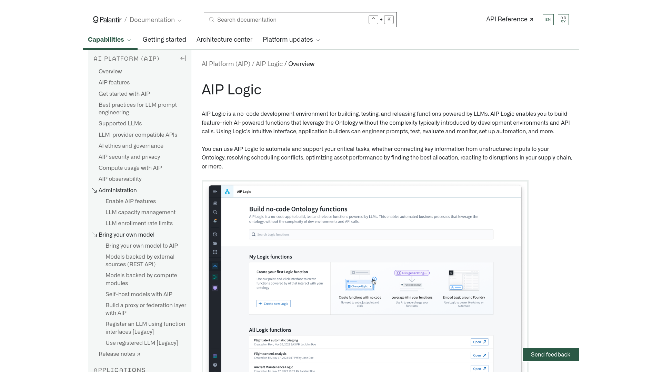Open the Capabilities tab
This screenshot has width=662, height=372.
click(106, 40)
